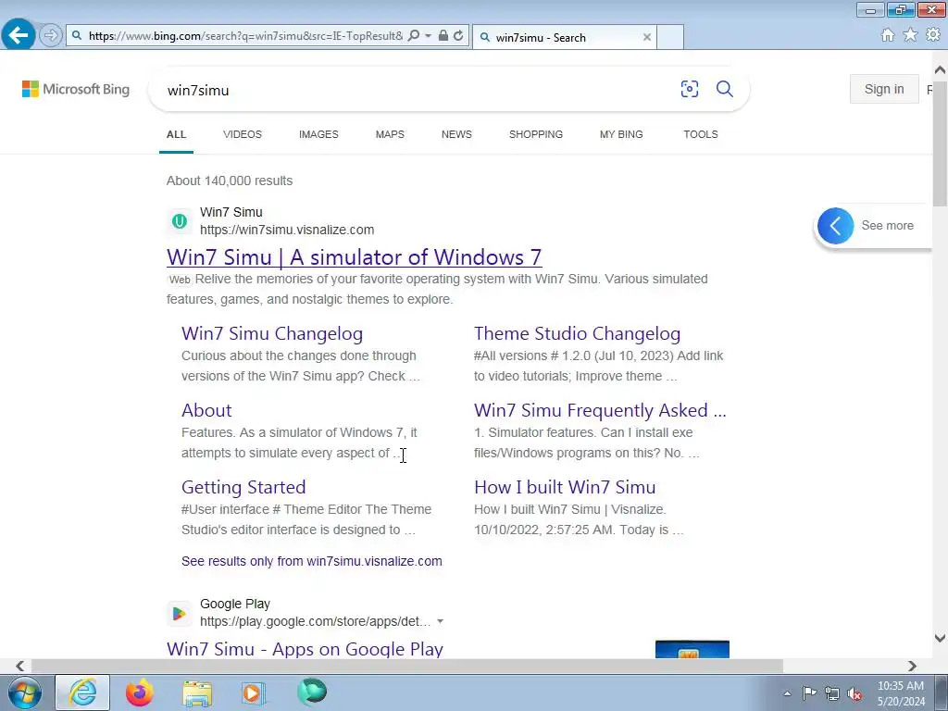
Task: Open the green round taskbar app icon
Action: click(312, 692)
